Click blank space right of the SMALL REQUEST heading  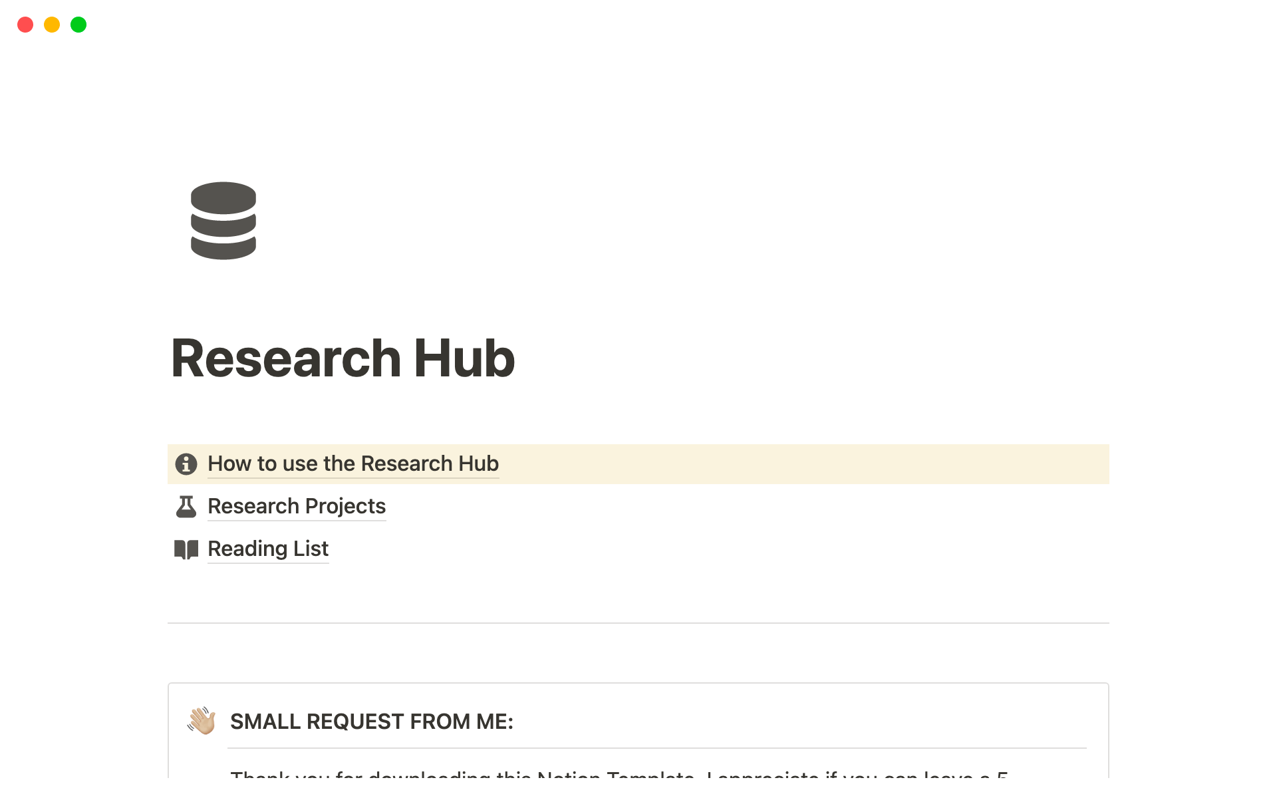coord(798,722)
